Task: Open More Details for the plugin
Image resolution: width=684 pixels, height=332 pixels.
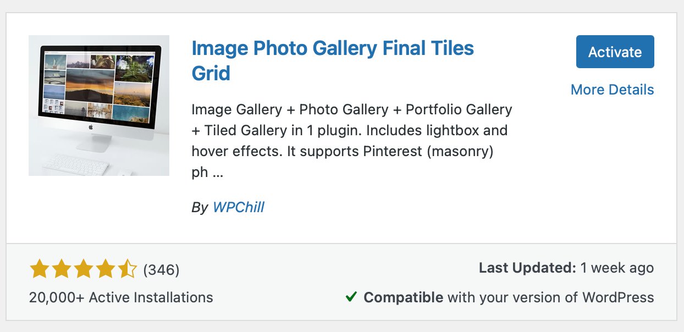Action: tap(612, 90)
